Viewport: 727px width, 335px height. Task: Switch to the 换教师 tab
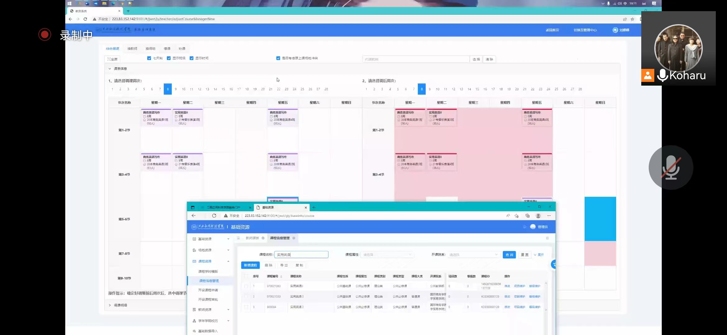(x=132, y=48)
